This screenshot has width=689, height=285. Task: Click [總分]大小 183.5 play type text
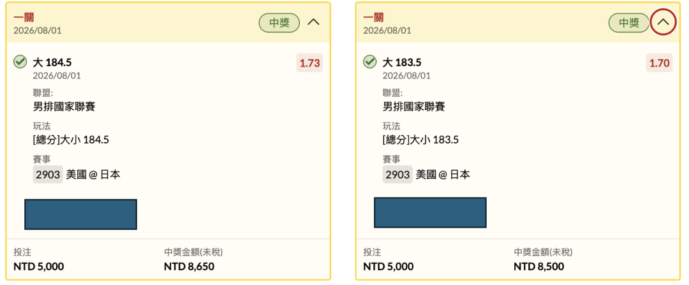[421, 140]
